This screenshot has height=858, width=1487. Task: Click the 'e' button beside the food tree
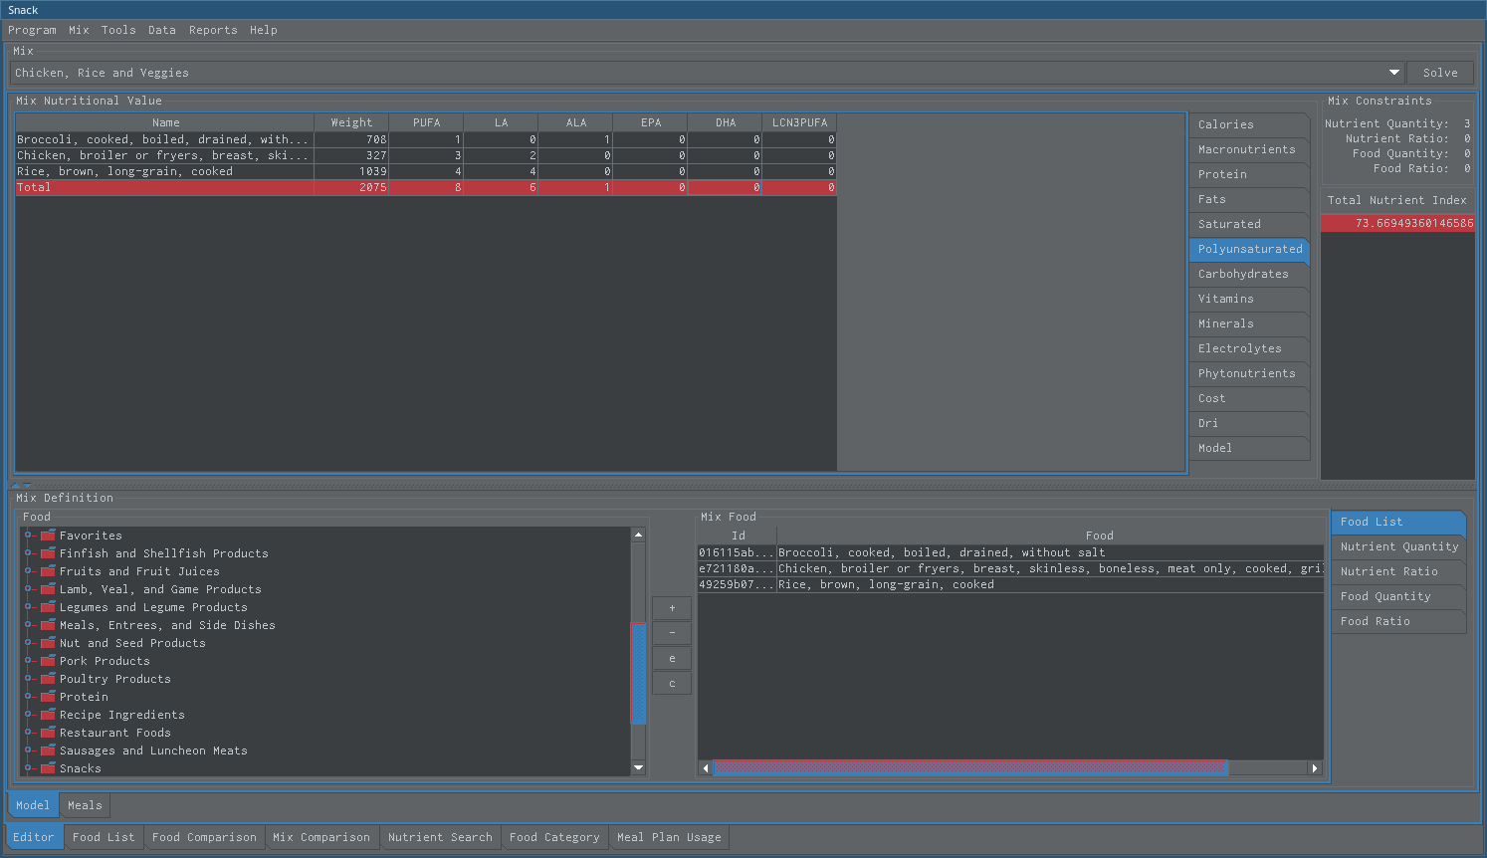(672, 658)
